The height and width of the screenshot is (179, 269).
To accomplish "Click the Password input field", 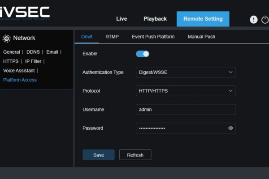I will 186,128.
